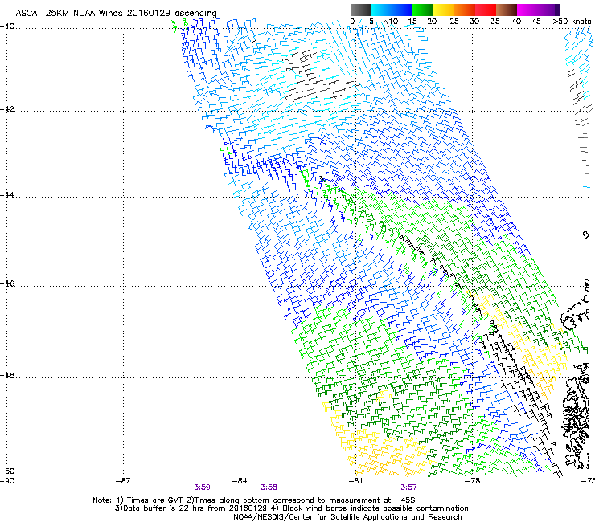This screenshot has width=595, height=522.
Task: Click the '-87' longitude axis label
Action: 123,481
